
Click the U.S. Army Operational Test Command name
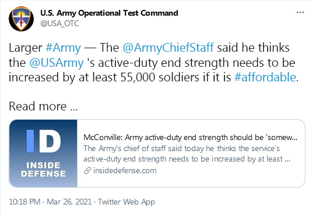point(109,13)
